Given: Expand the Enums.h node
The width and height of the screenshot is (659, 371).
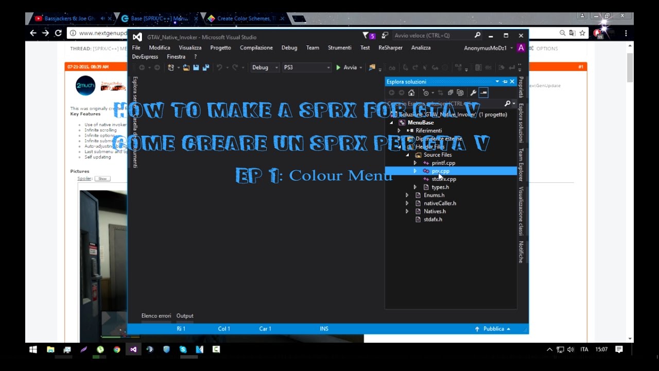Looking at the screenshot, I should [407, 195].
